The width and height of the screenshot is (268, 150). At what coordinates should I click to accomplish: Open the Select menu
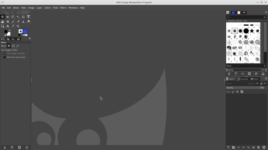click(x=16, y=8)
